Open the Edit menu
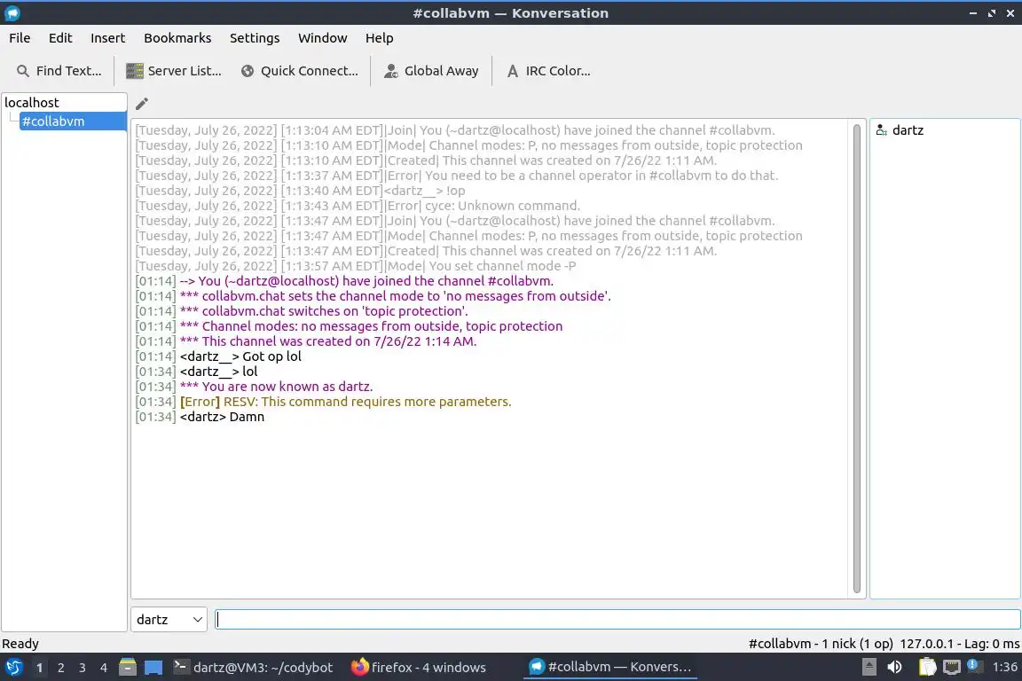 60,38
